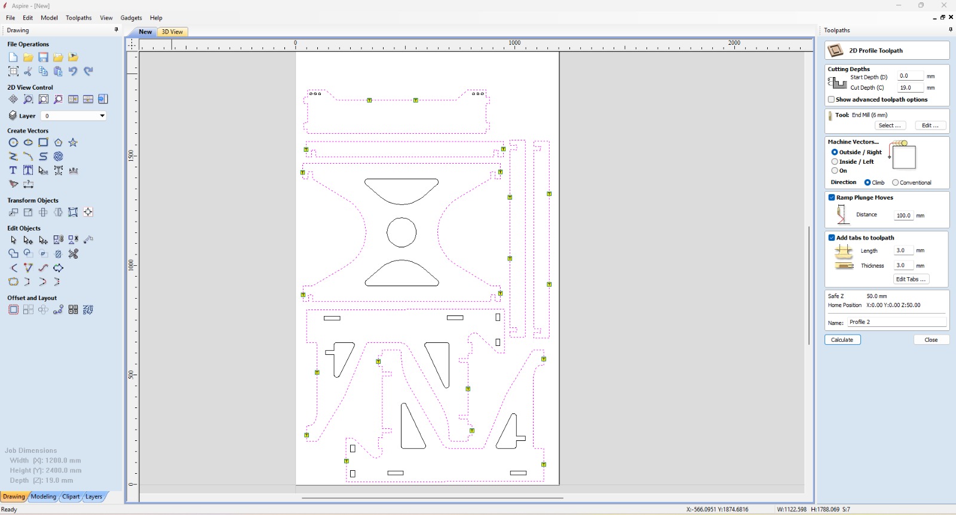Switch to the Modeling tab

44,497
